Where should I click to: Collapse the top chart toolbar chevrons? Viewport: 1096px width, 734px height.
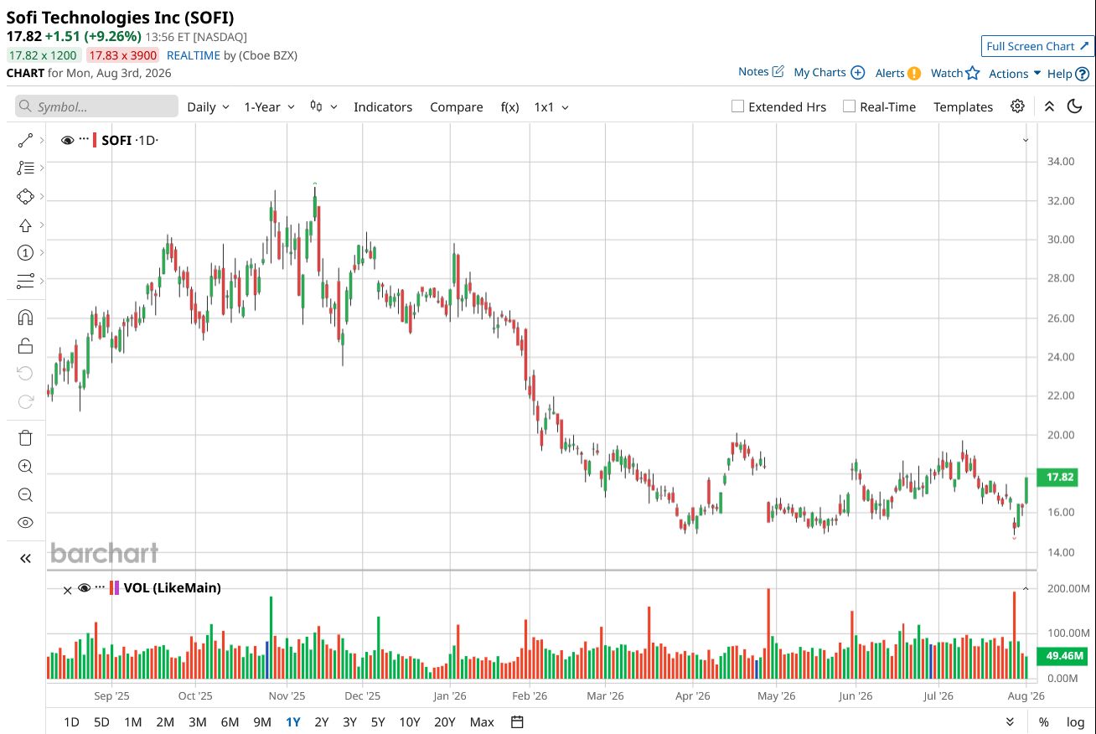point(1049,106)
